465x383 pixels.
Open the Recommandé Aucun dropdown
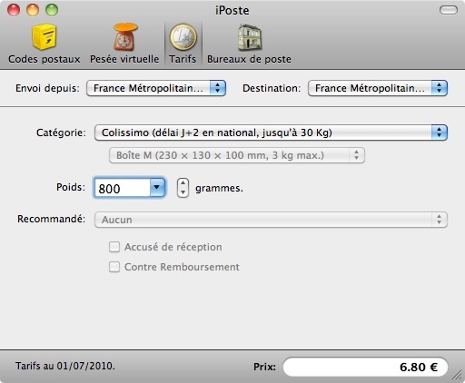point(271,220)
